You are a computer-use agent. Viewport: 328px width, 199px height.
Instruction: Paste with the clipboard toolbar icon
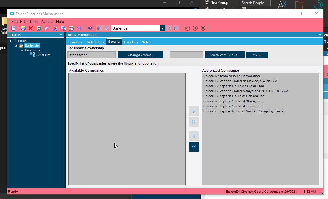coord(71,28)
